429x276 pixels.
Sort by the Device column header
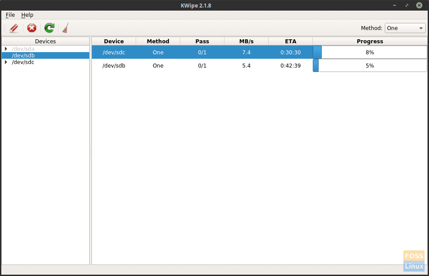(x=114, y=42)
